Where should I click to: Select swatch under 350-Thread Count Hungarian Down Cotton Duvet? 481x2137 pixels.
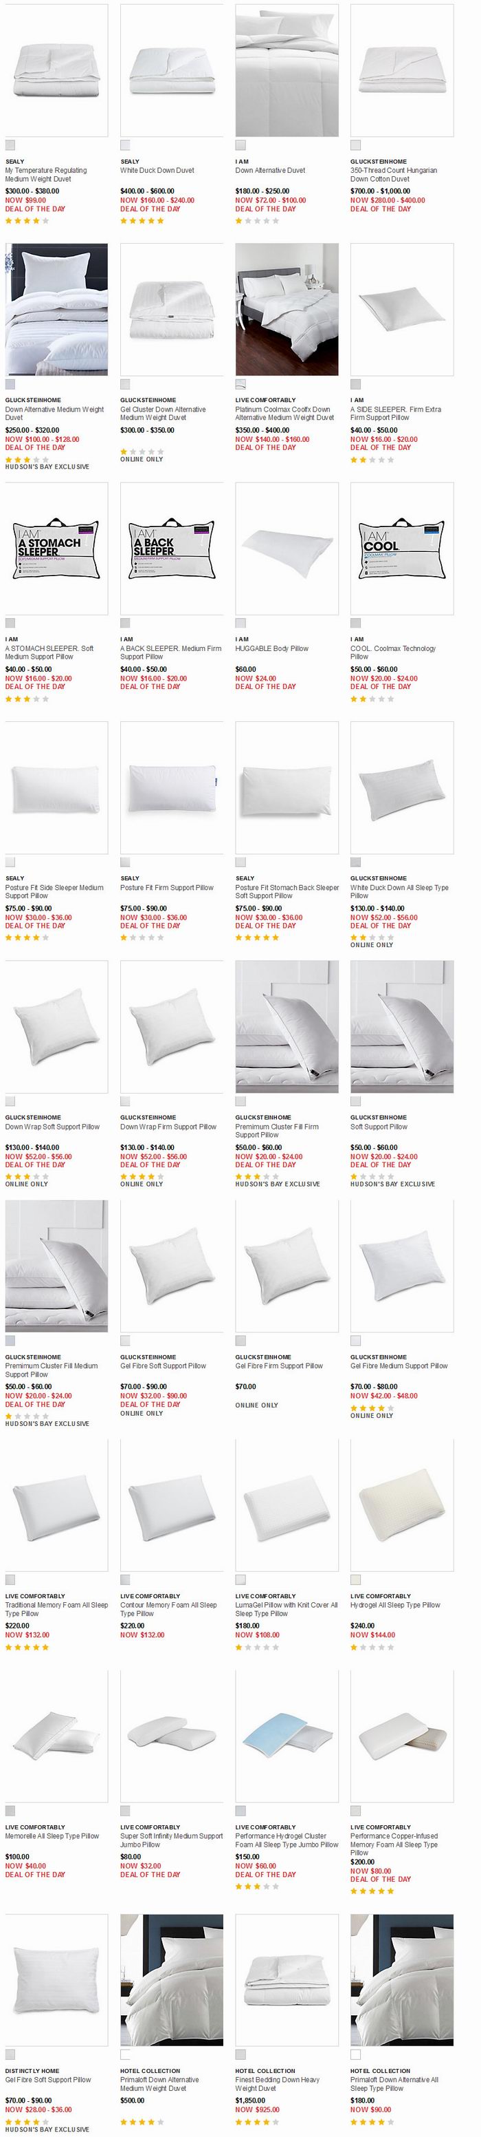[x=355, y=146]
